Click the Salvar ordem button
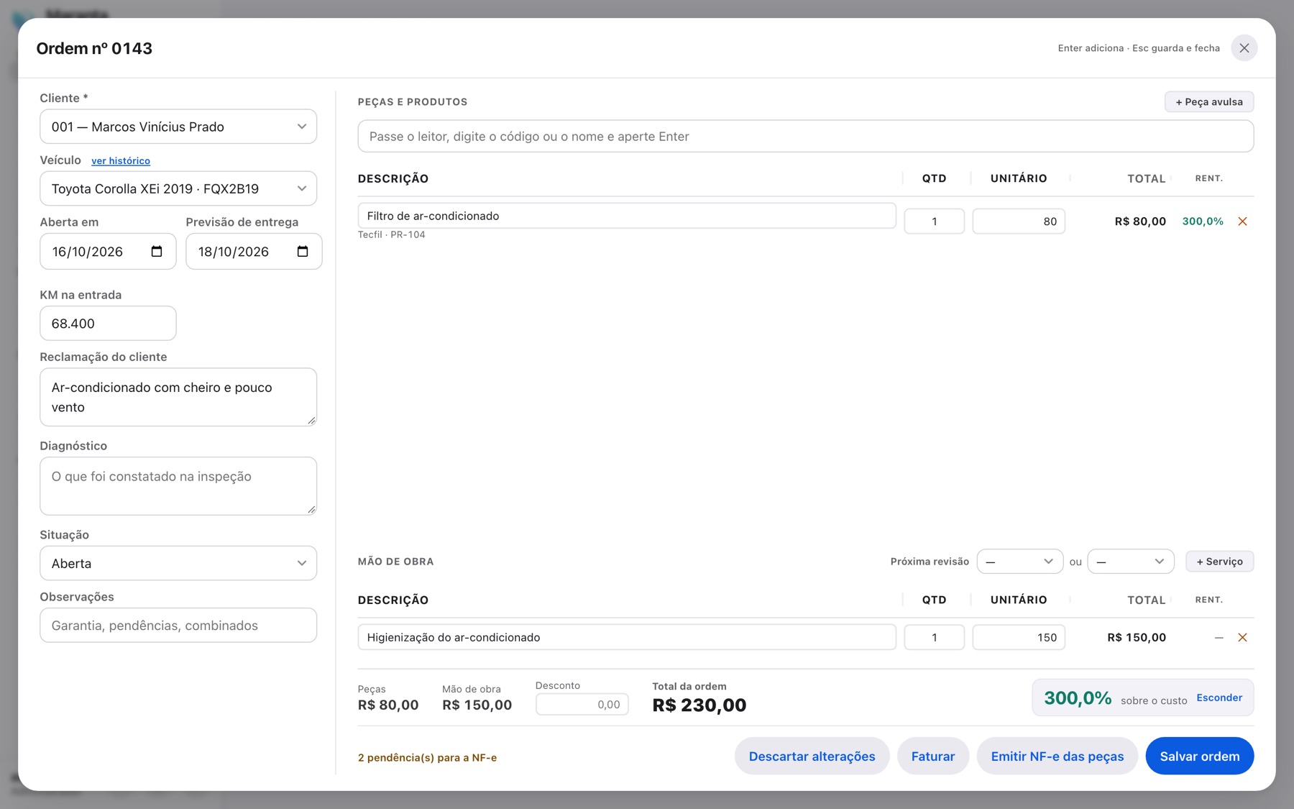The height and width of the screenshot is (809, 1294). (x=1200, y=756)
